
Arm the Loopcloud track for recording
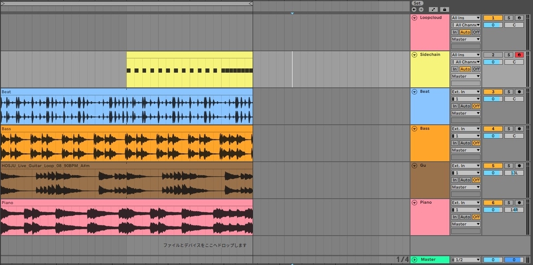coord(520,18)
